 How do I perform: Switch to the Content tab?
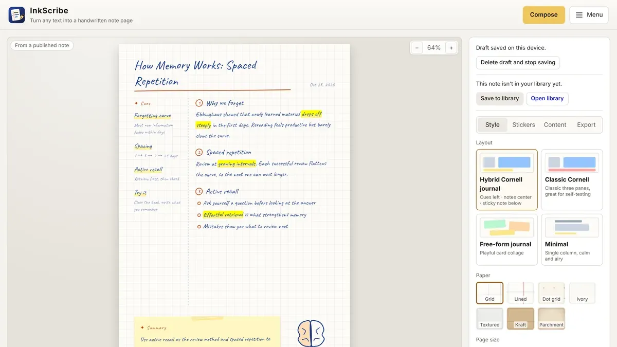(x=555, y=125)
